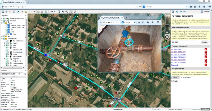This screenshot has width=212, height=111.
Task: Click the edit pencil-on-sheet toolbar icon
Action: 38,12
